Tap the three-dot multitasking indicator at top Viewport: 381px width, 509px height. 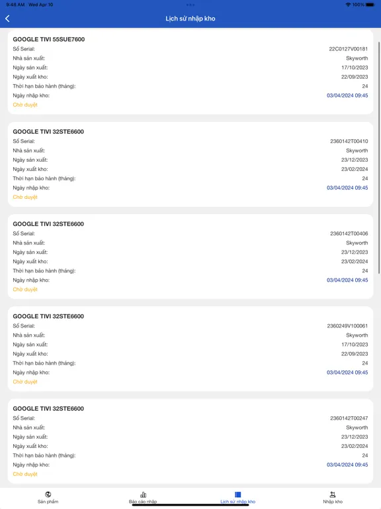click(x=190, y=5)
